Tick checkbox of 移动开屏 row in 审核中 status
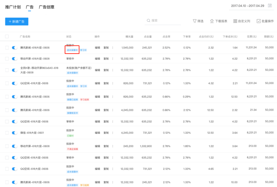This screenshot has width=277, height=187. 7,58
